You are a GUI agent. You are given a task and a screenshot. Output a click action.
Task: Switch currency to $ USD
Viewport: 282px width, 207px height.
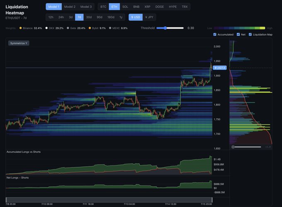coord(136,17)
